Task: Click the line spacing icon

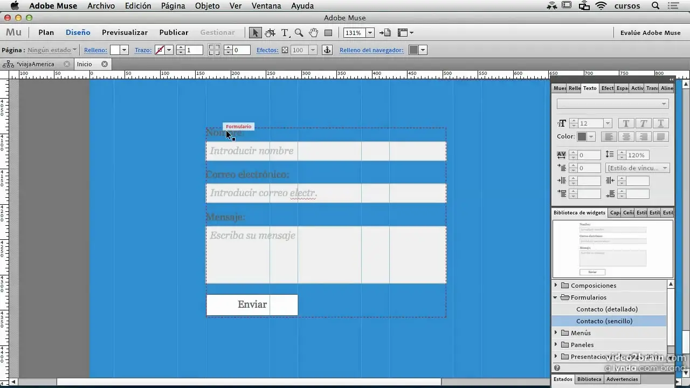Action: [610, 155]
